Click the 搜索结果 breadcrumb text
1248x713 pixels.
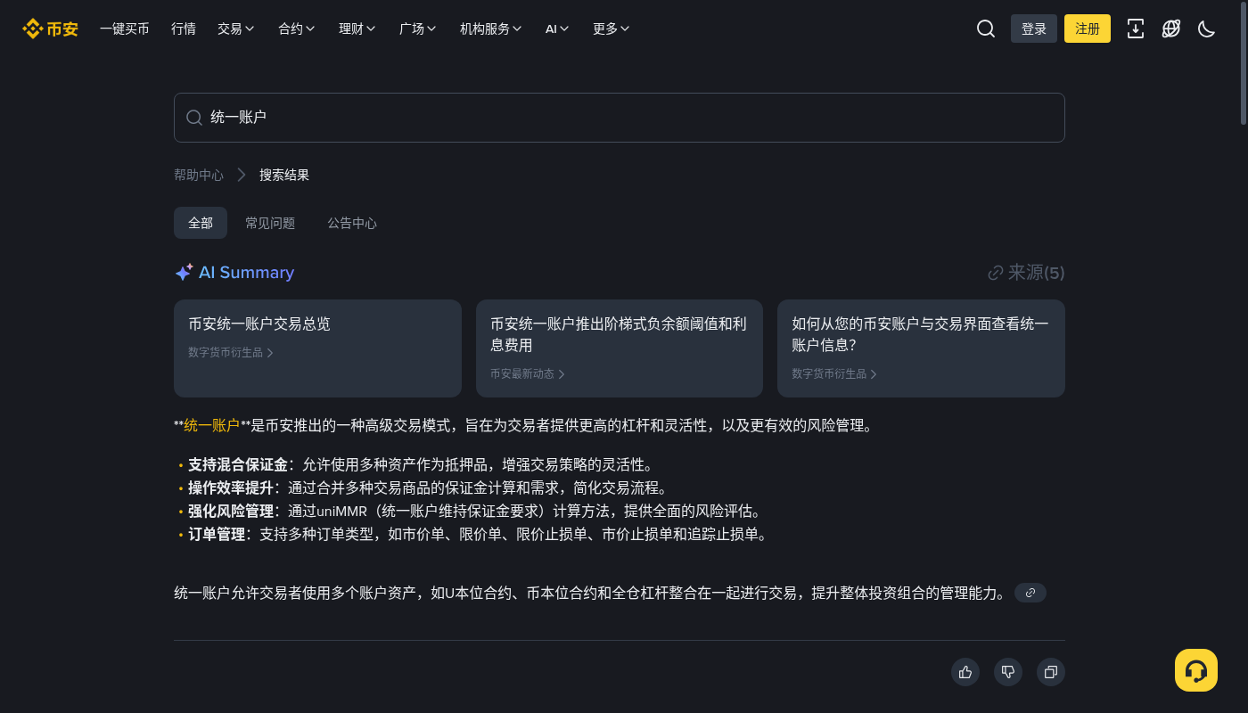284,175
